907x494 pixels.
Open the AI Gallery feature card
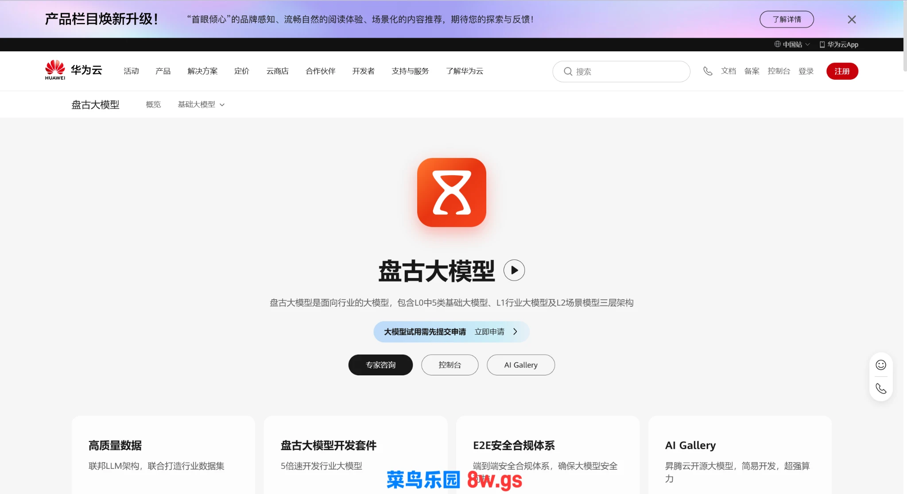coord(740,455)
